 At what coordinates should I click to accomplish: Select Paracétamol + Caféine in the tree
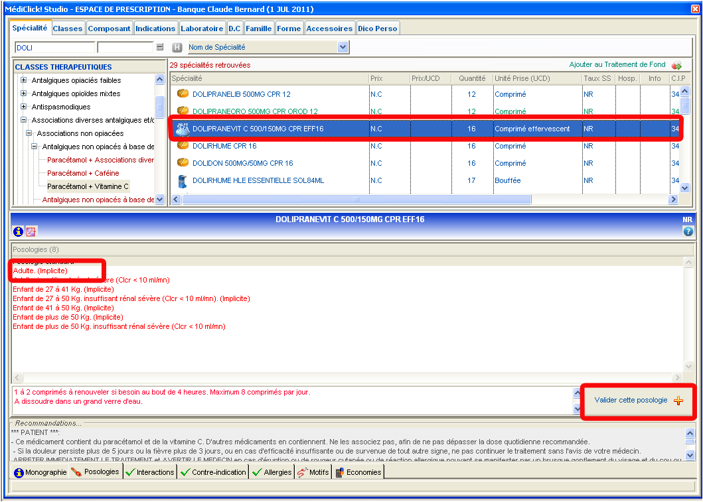click(x=83, y=173)
